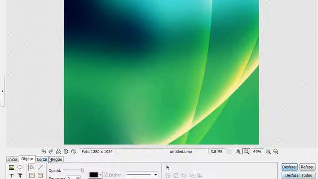
Task: Click the 'untitled.bmp' file name
Action: tap(181, 152)
